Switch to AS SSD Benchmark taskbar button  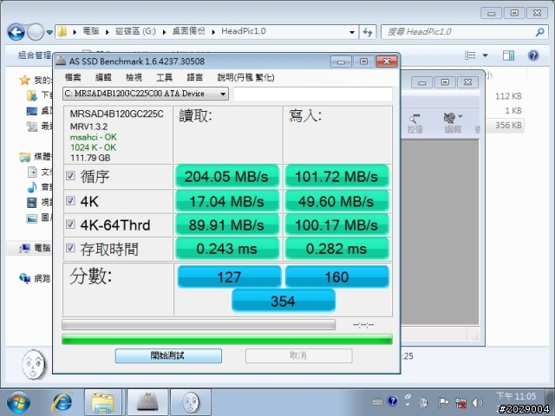click(x=147, y=402)
